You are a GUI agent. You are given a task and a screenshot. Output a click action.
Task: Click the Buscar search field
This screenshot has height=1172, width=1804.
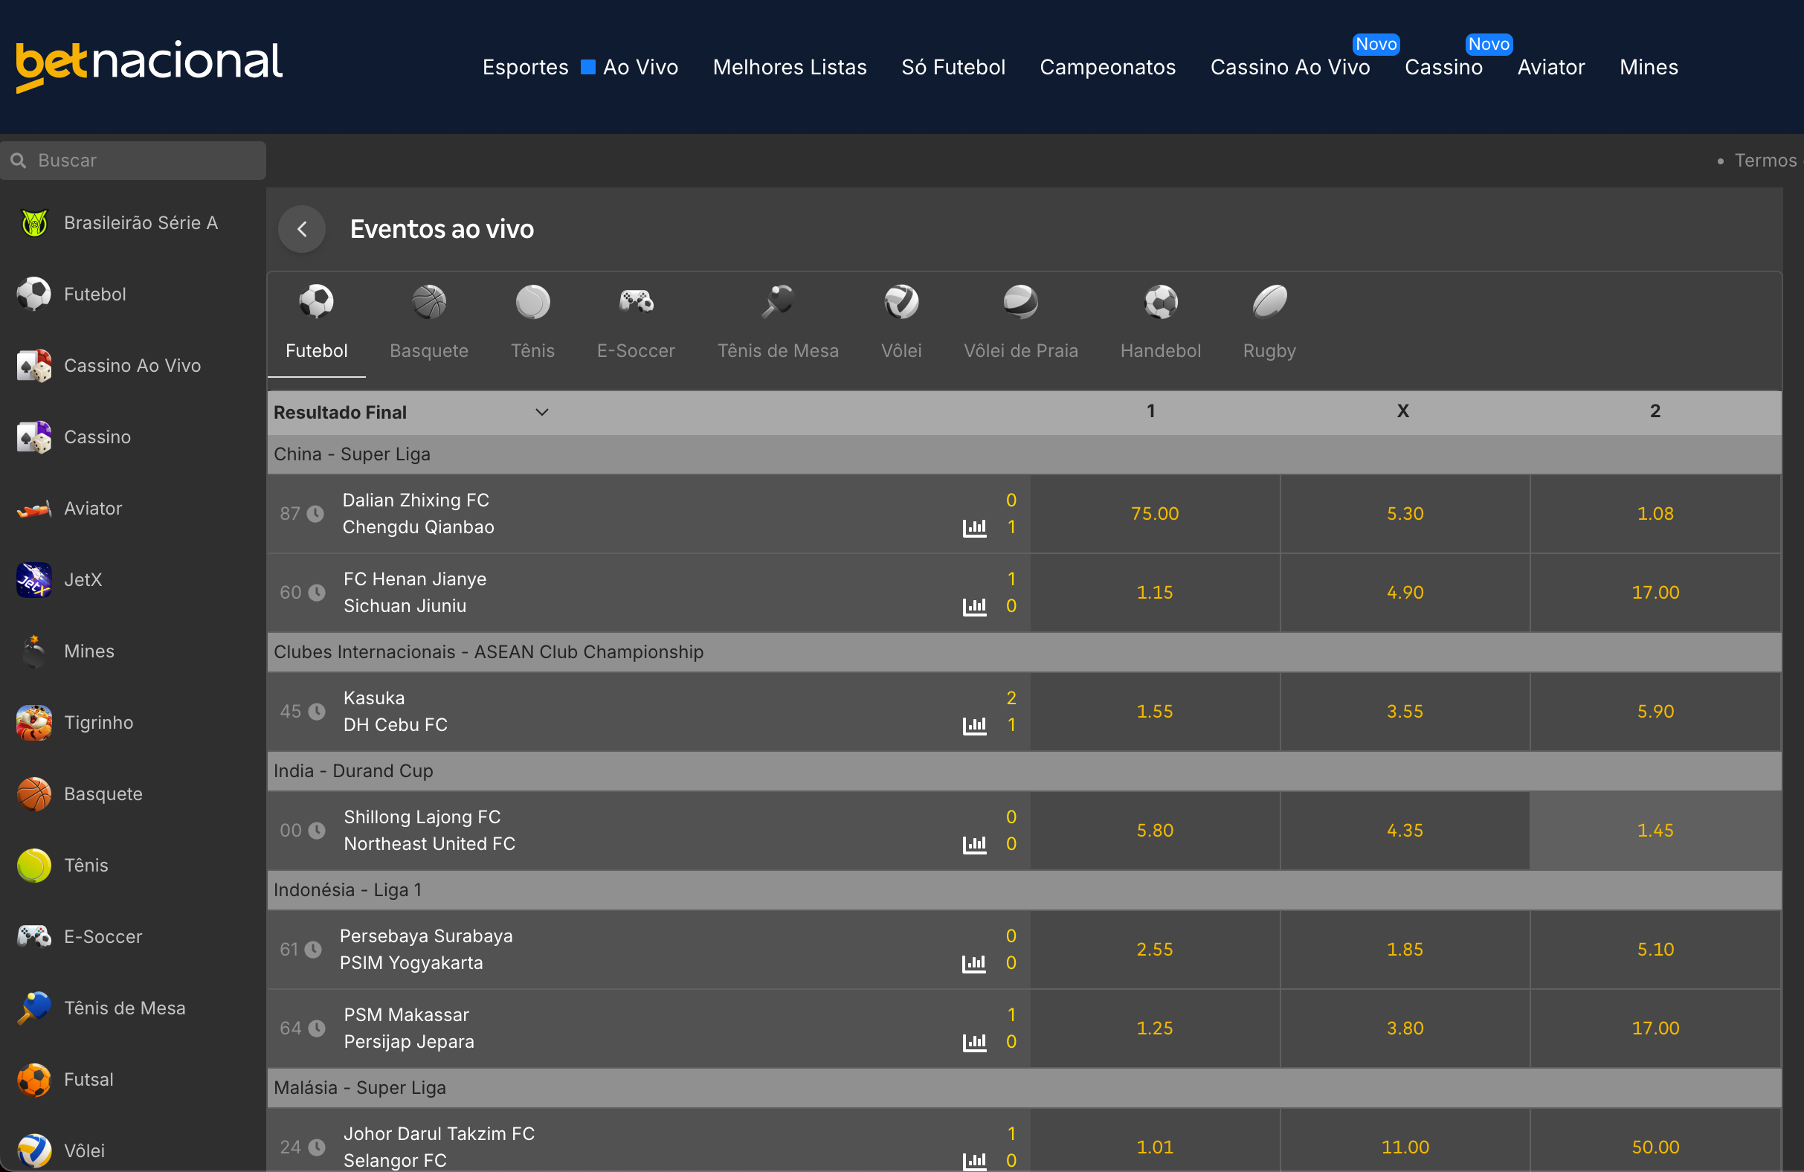132,160
